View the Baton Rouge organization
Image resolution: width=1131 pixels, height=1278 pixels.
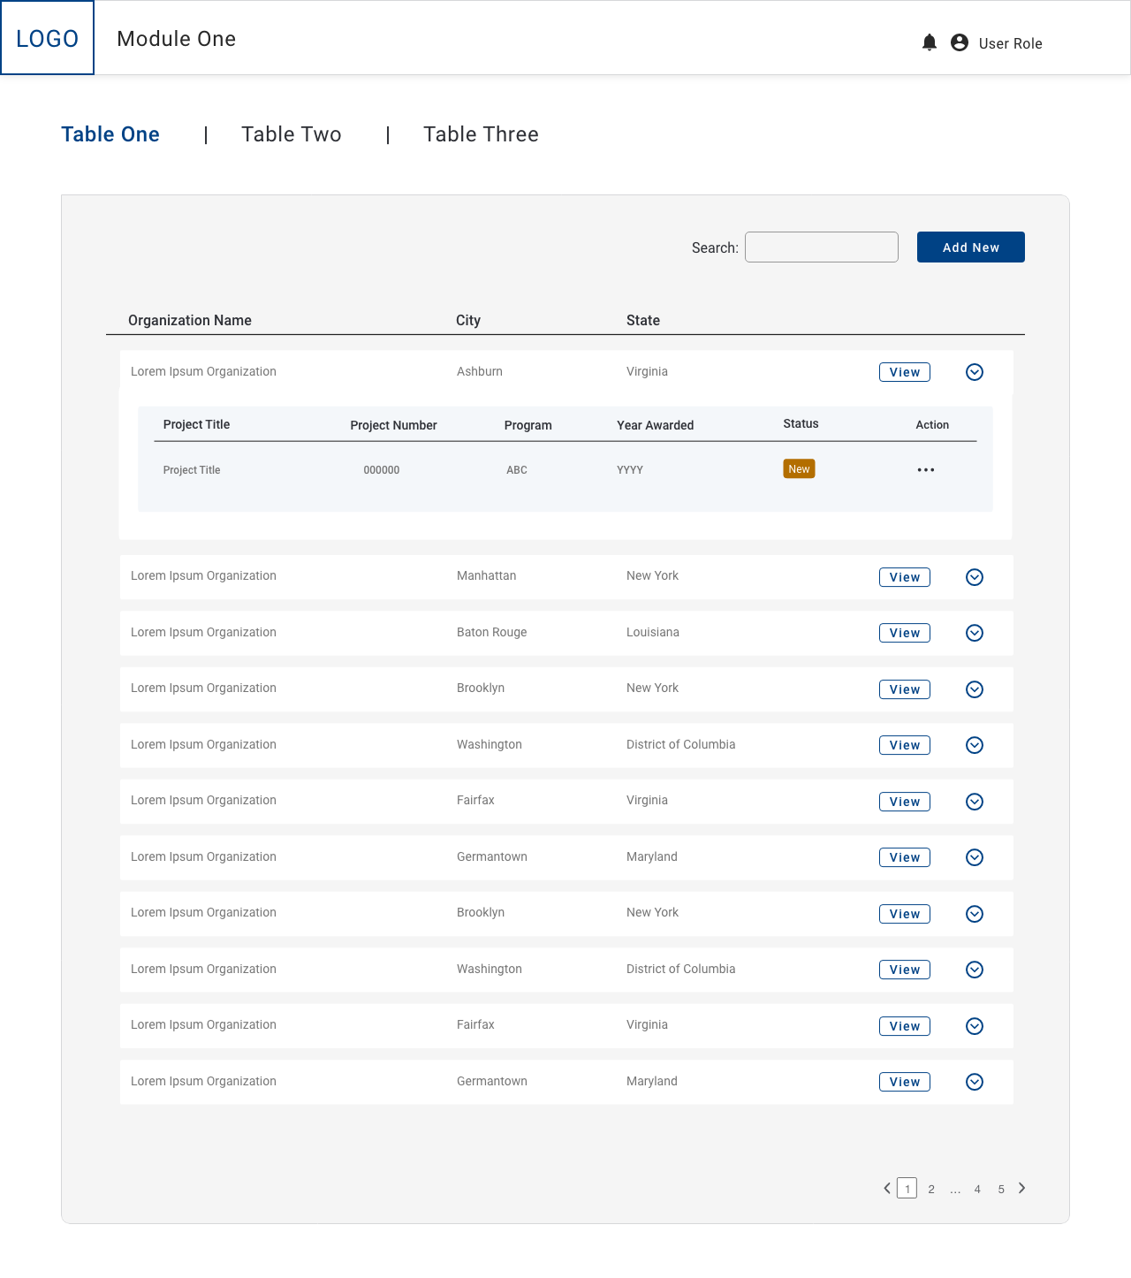905,633
